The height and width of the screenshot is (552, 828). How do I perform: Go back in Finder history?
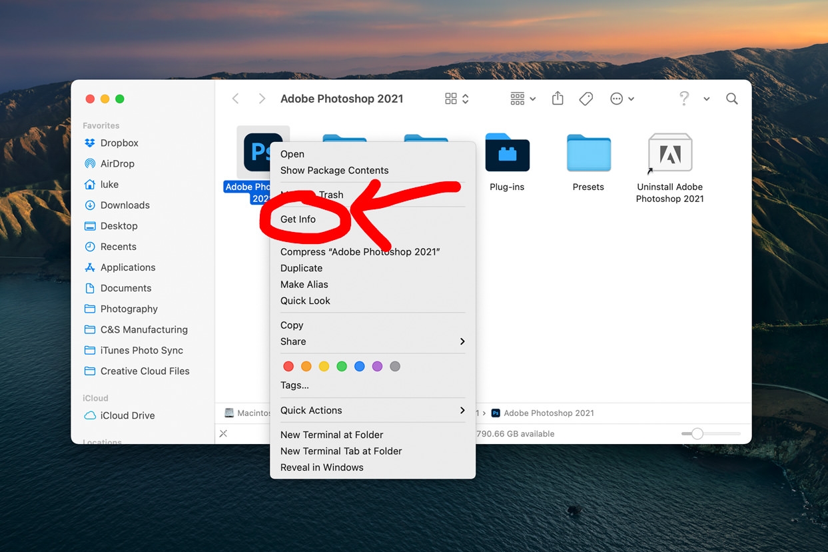click(235, 99)
